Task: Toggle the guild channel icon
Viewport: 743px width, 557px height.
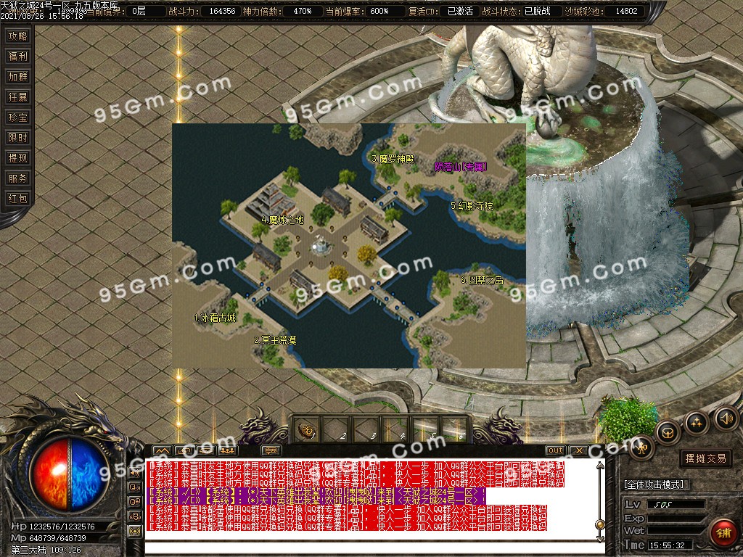Action: click(135, 516)
